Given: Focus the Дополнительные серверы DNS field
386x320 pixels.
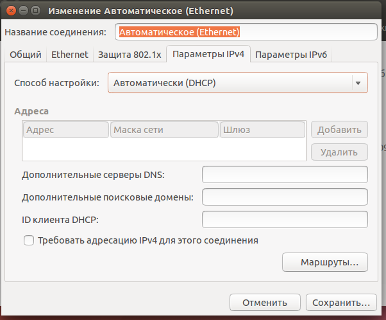Looking at the screenshot, I should tap(285, 174).
